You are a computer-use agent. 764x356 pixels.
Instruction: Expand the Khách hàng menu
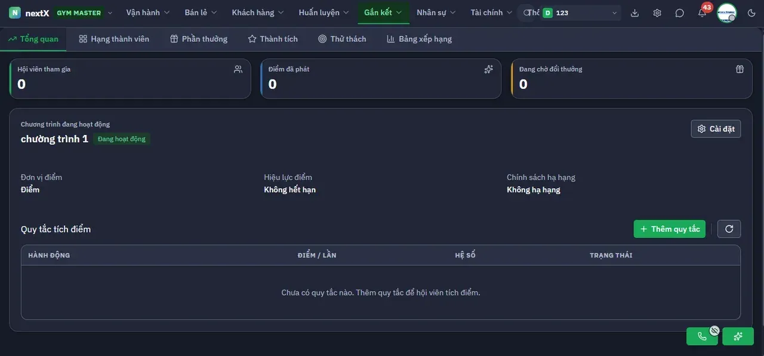[x=258, y=13]
